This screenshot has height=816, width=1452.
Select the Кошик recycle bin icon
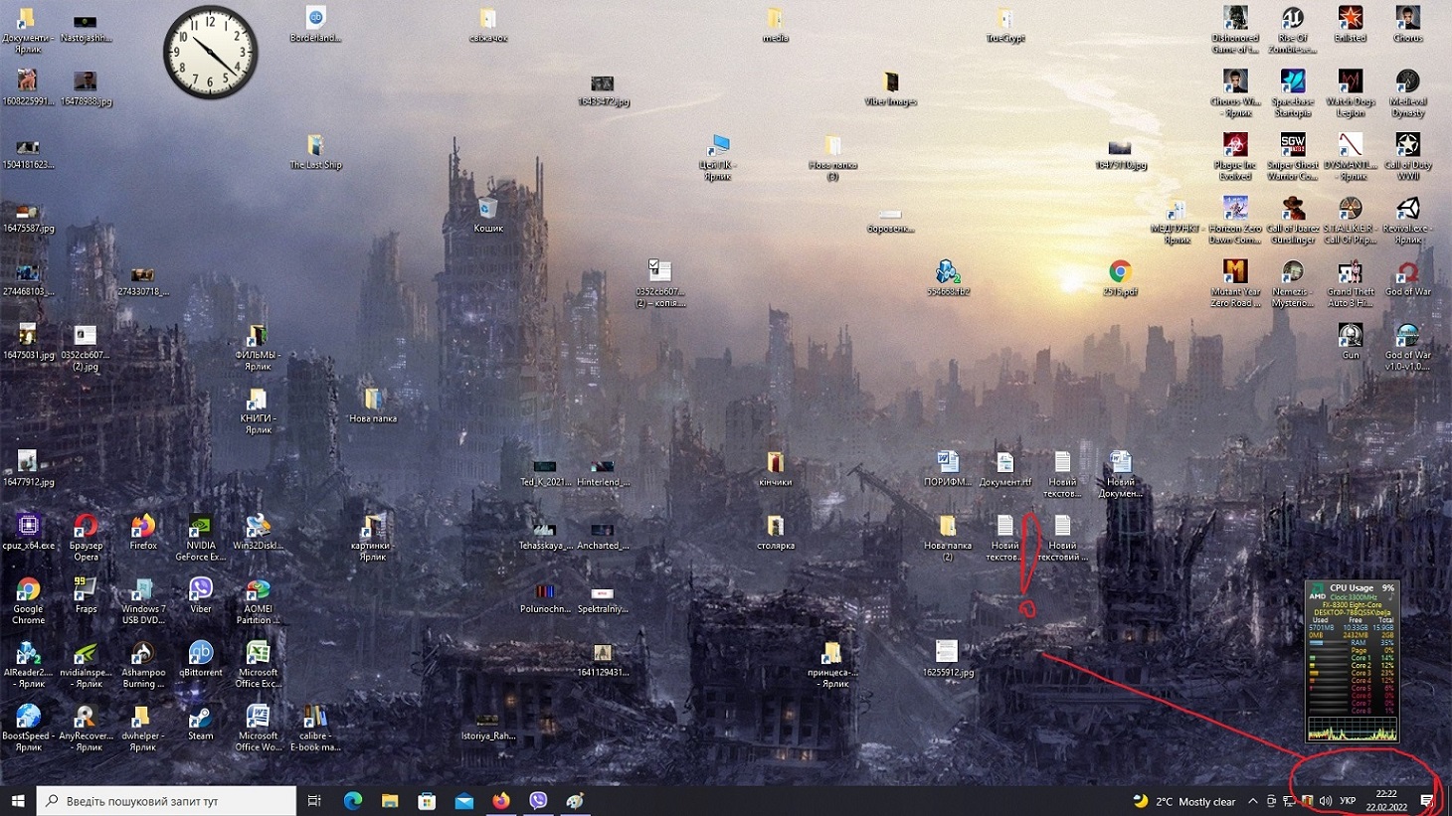click(488, 214)
